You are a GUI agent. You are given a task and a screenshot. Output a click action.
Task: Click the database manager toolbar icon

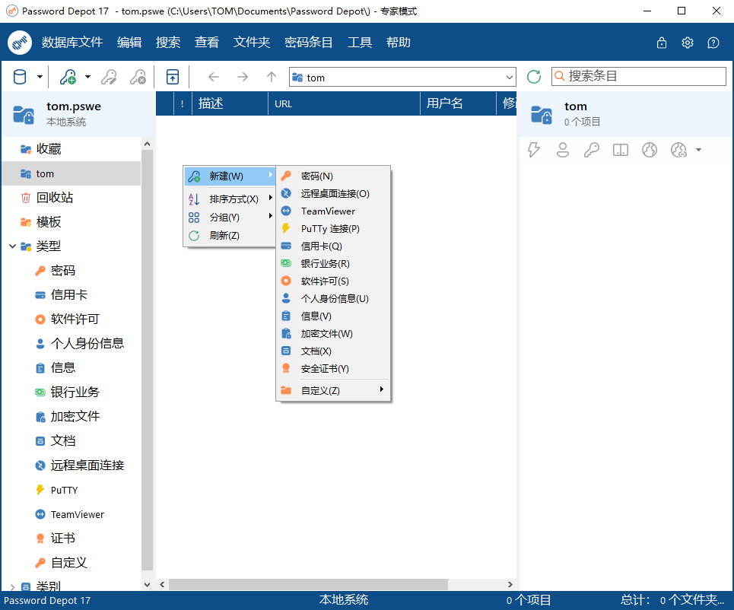(x=20, y=77)
